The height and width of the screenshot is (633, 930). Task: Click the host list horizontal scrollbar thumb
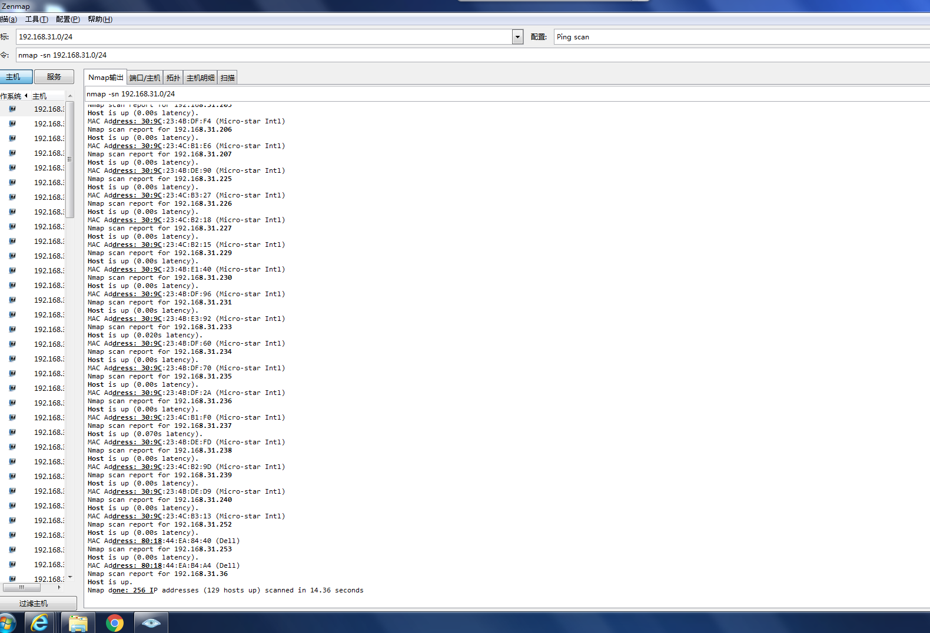pyautogui.click(x=22, y=587)
